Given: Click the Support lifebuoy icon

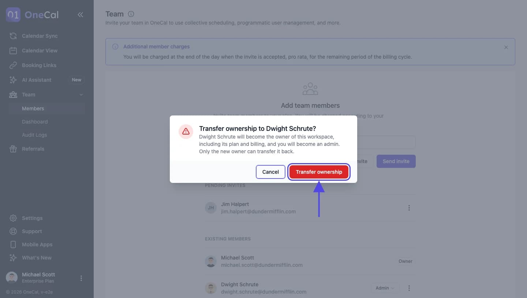Looking at the screenshot, I should 13,231.
